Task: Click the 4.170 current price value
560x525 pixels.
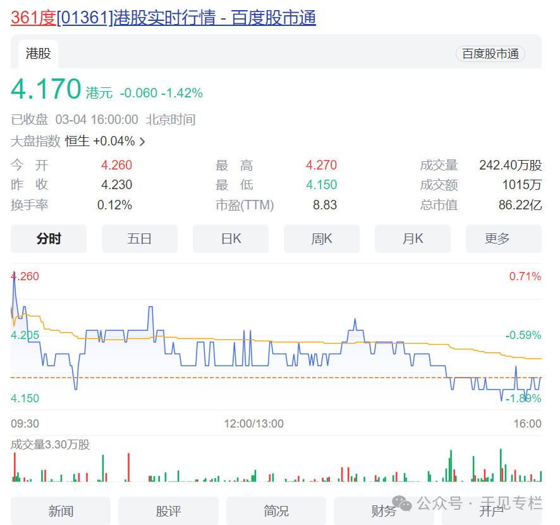Action: click(46, 89)
